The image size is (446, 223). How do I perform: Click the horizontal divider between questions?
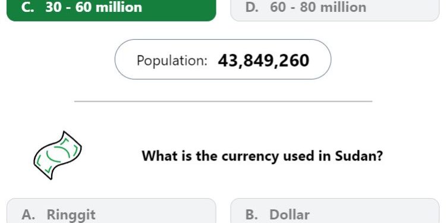click(x=223, y=101)
